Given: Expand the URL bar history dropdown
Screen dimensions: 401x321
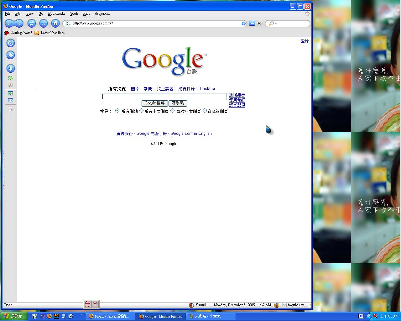Looking at the screenshot, I should pyautogui.click(x=244, y=24).
